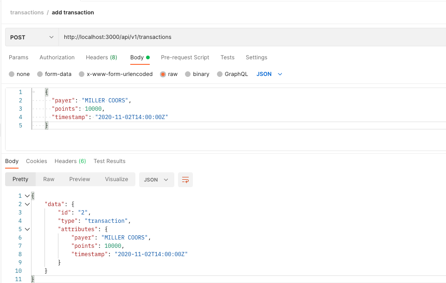Open the request body JSON format dropdown
Screen dimensions: 446x283
pyautogui.click(x=269, y=74)
